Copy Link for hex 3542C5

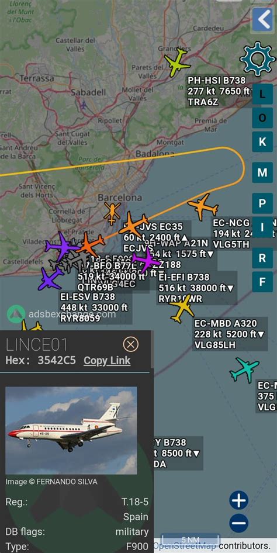click(107, 361)
